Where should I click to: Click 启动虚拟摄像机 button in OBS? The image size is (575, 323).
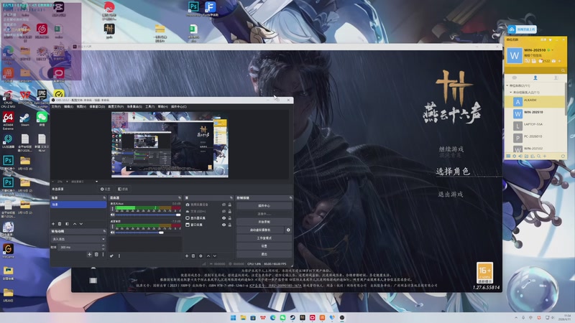tap(260, 230)
